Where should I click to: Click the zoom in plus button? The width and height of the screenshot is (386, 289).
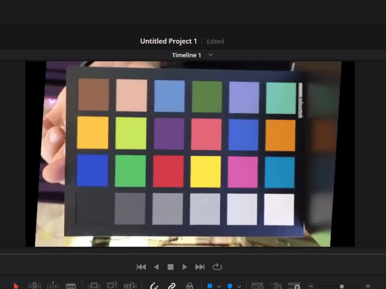[368, 286]
